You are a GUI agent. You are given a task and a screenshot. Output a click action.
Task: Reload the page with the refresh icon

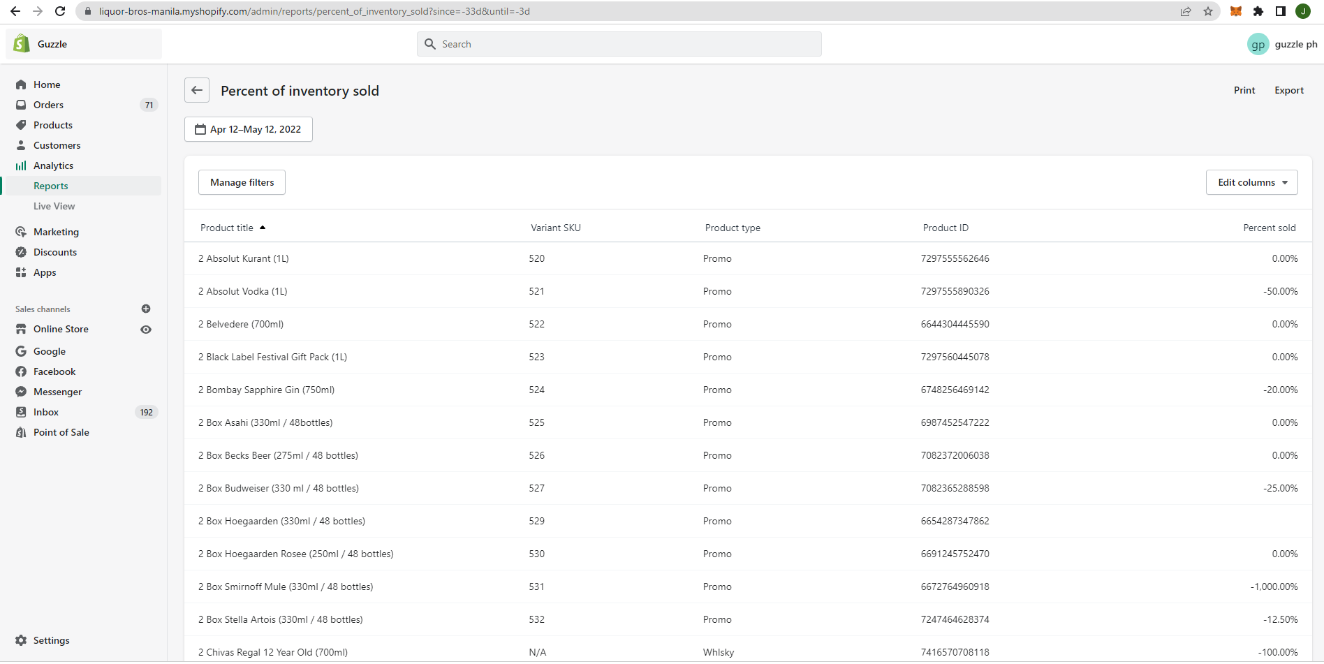(x=60, y=11)
